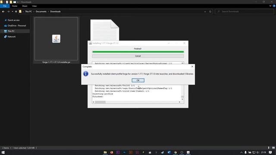Viewport: 276px width, 155px height.
Task: Click the properties icon in quick access toolbar
Action: [x=7, y=2]
